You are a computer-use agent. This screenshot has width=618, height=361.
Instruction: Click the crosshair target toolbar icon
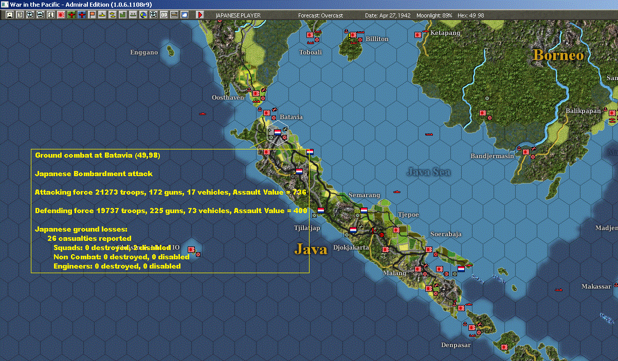pos(154,15)
